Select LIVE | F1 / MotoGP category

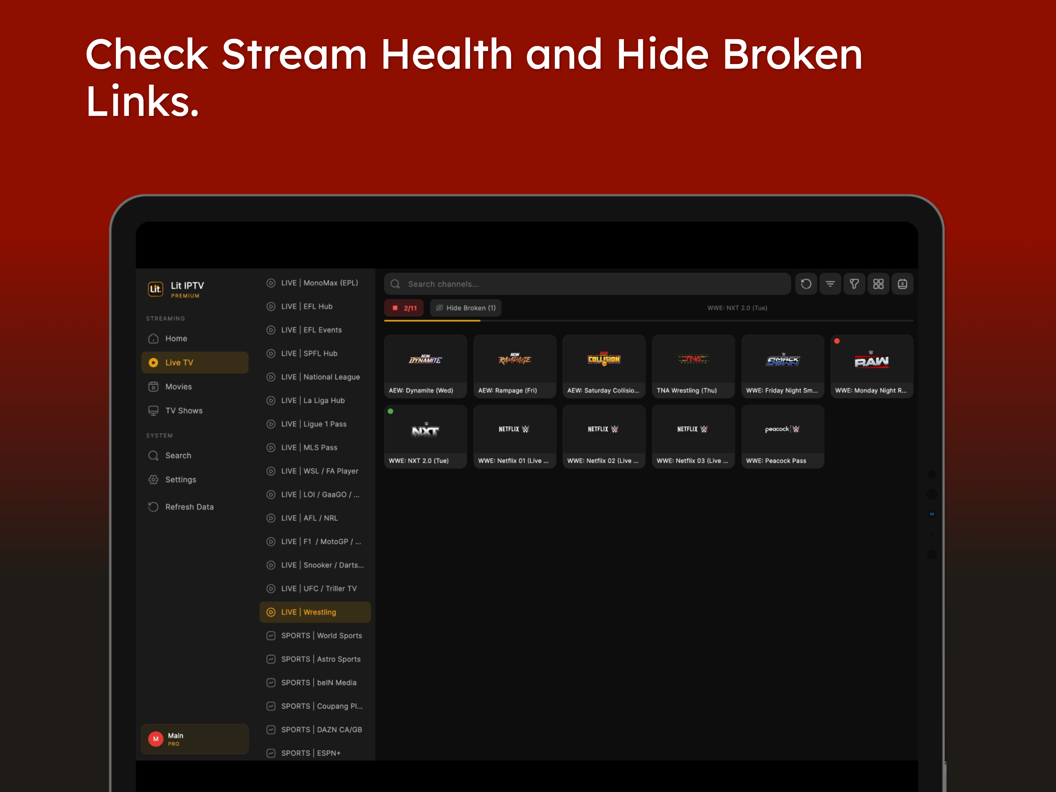pyautogui.click(x=315, y=541)
